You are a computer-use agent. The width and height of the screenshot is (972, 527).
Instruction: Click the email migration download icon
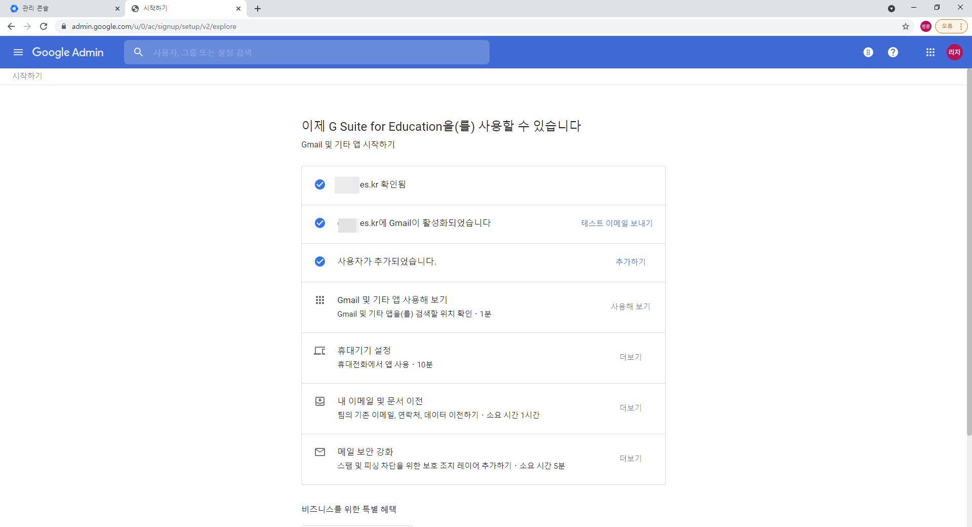pyautogui.click(x=320, y=401)
